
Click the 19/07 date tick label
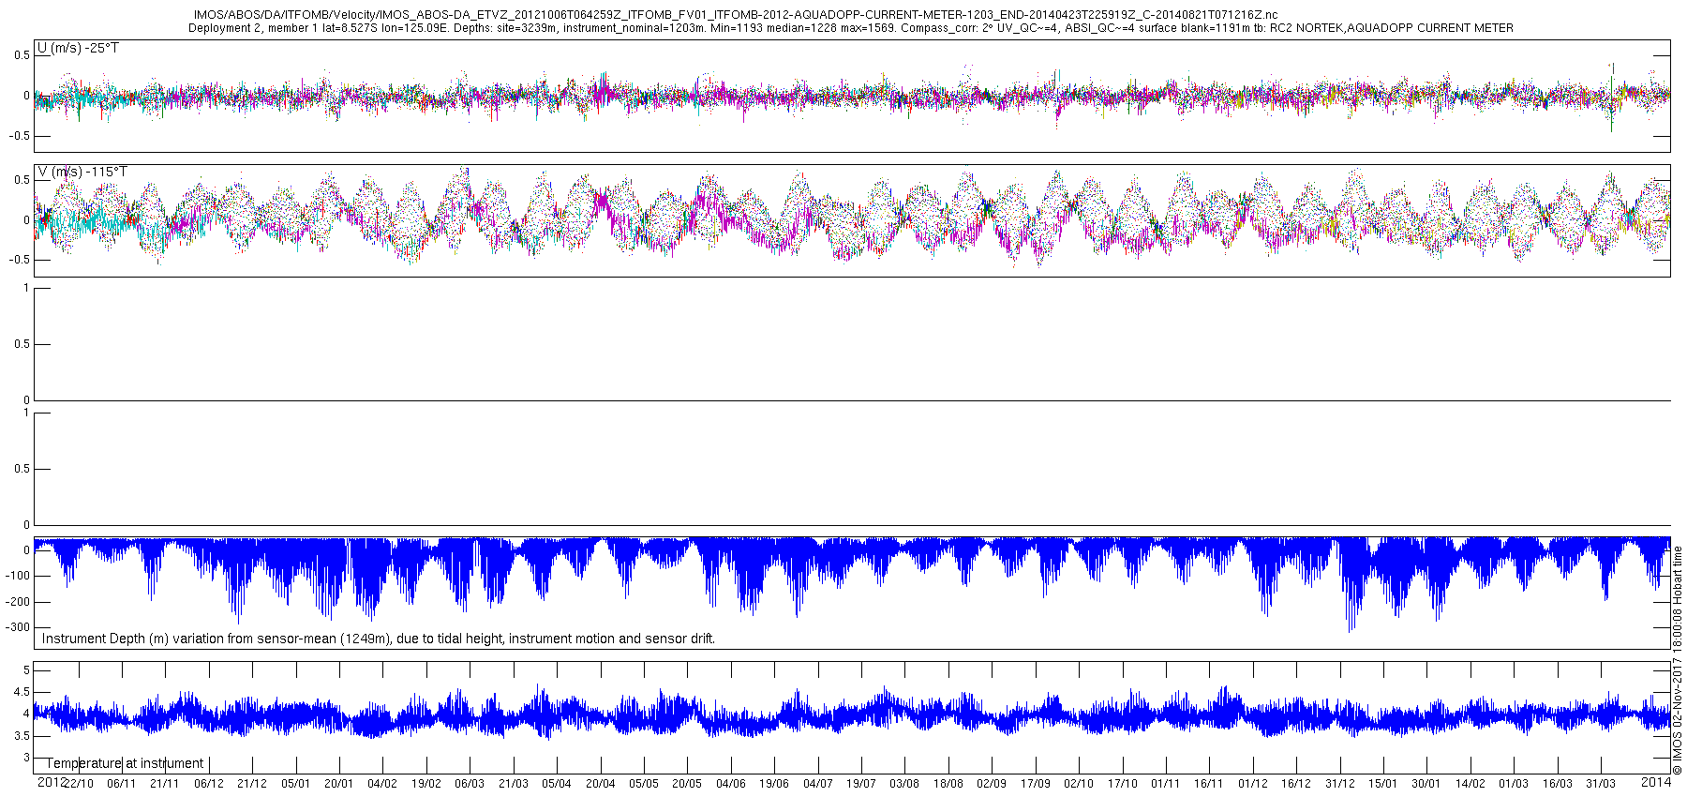coord(861,784)
